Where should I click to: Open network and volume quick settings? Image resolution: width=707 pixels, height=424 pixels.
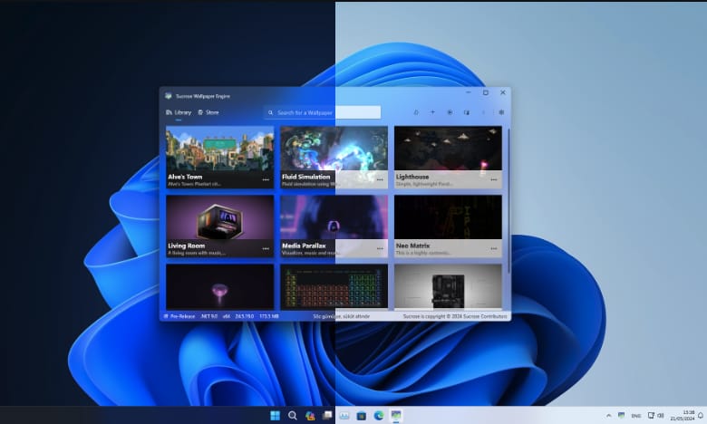pos(656,416)
